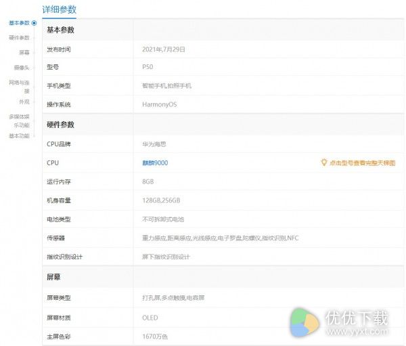
Task: Select 摄像头 in the side navigation
Action: [22, 68]
